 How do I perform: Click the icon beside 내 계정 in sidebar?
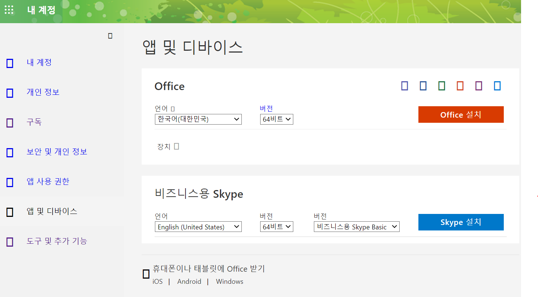(10, 63)
